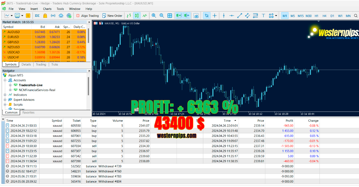Switch chart to bar chart style

tap(129, 16)
